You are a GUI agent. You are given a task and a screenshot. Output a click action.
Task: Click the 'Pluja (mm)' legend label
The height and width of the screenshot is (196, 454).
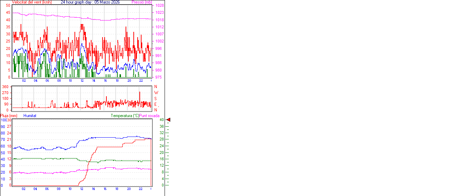9,116
